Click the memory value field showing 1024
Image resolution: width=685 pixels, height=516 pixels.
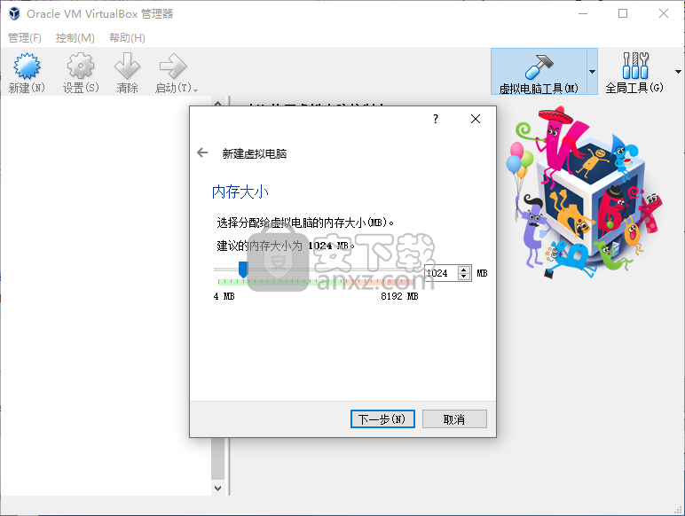click(441, 273)
